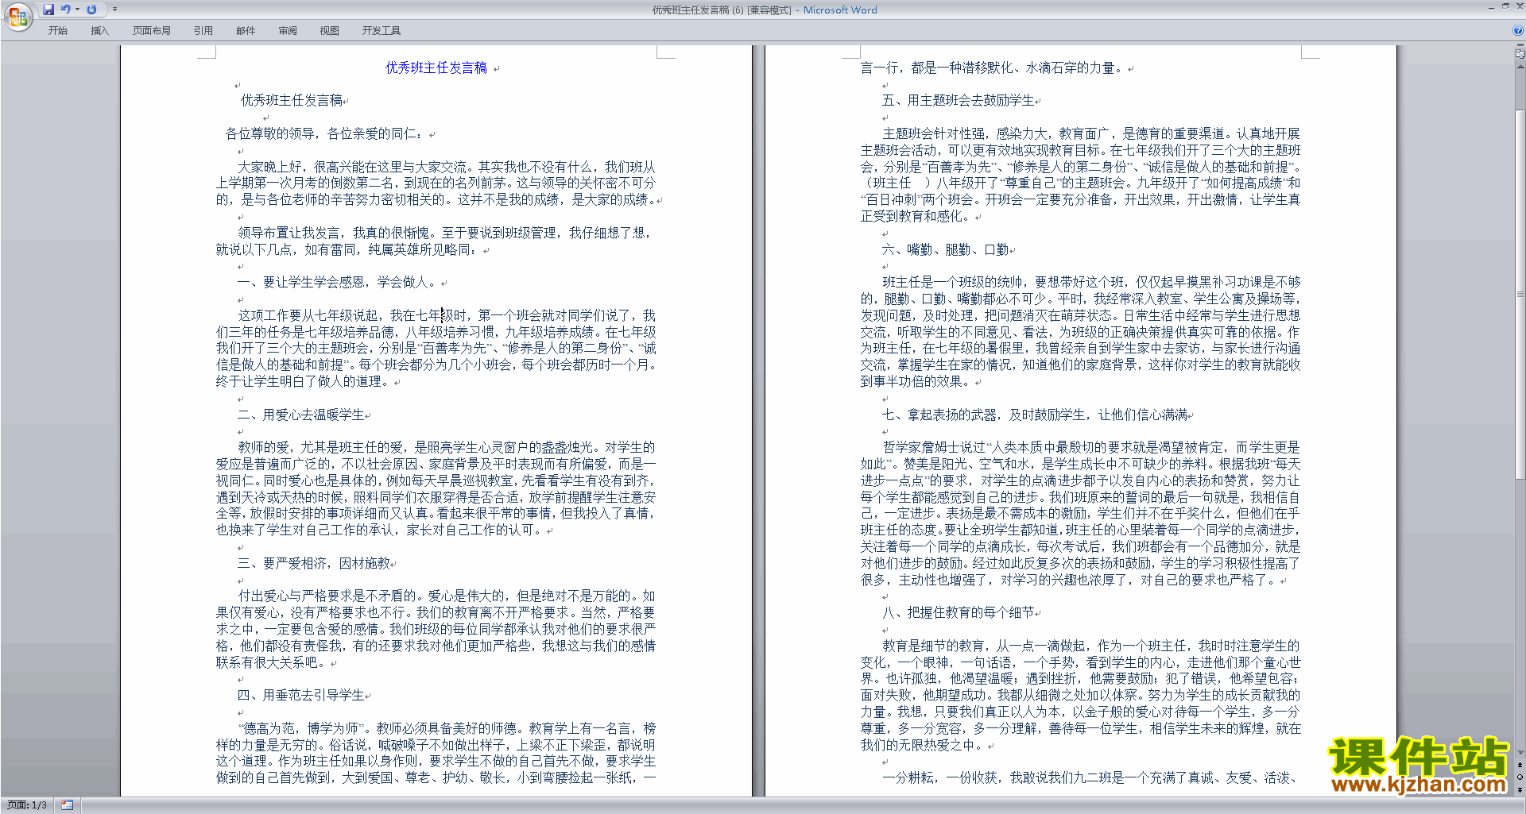Click the heading 二、用爱心去温暖学生
This screenshot has height=814, width=1526.
point(301,415)
